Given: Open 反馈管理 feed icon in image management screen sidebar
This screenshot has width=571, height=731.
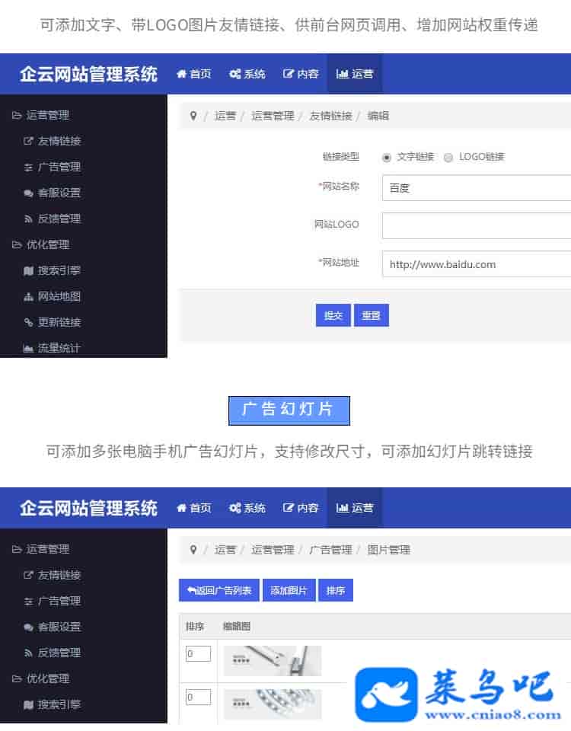Looking at the screenshot, I should click(x=28, y=653).
